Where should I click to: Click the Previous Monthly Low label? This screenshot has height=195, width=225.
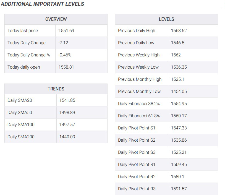coord(139,92)
